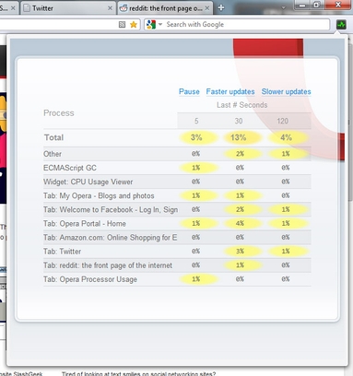Screen dimensions: 353x376
Task: Click the 30 seconds column header
Action: 239,121
